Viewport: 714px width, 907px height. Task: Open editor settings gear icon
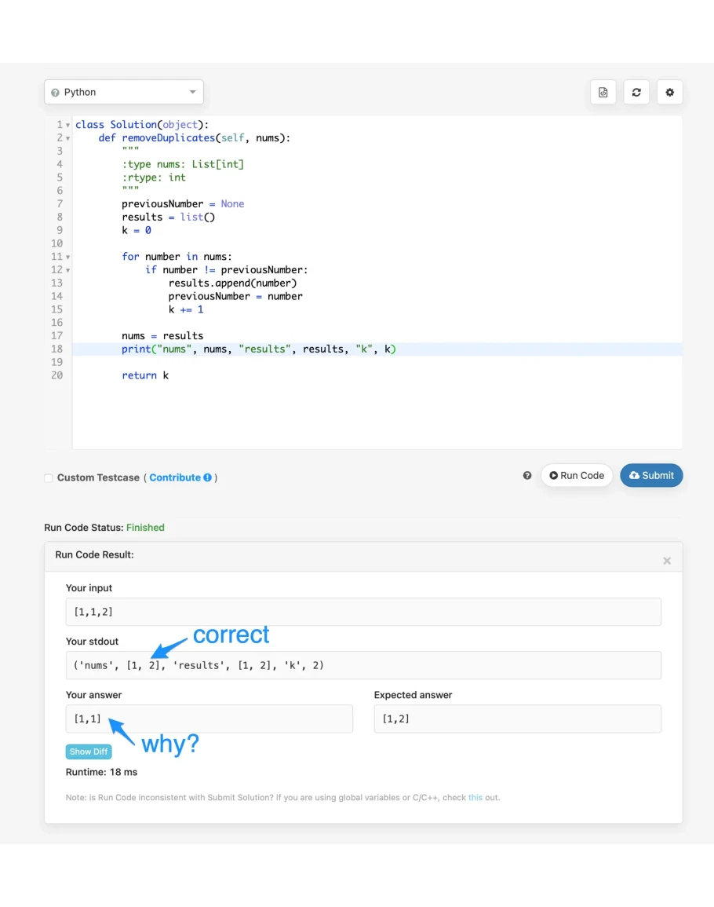669,93
